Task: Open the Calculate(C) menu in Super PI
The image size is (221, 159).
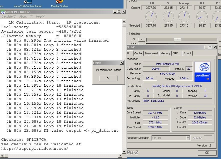Action: 9,17
